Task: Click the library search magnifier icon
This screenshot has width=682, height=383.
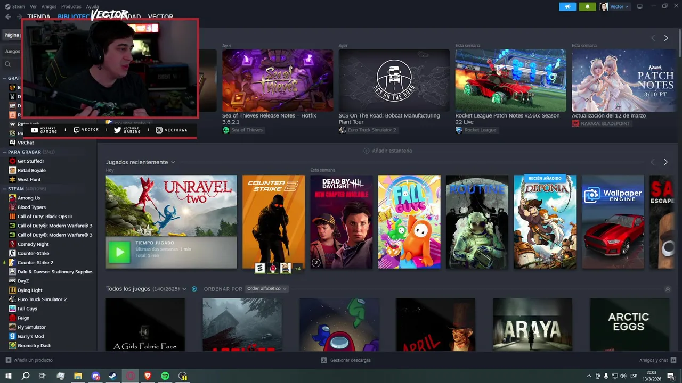Action: point(7,64)
